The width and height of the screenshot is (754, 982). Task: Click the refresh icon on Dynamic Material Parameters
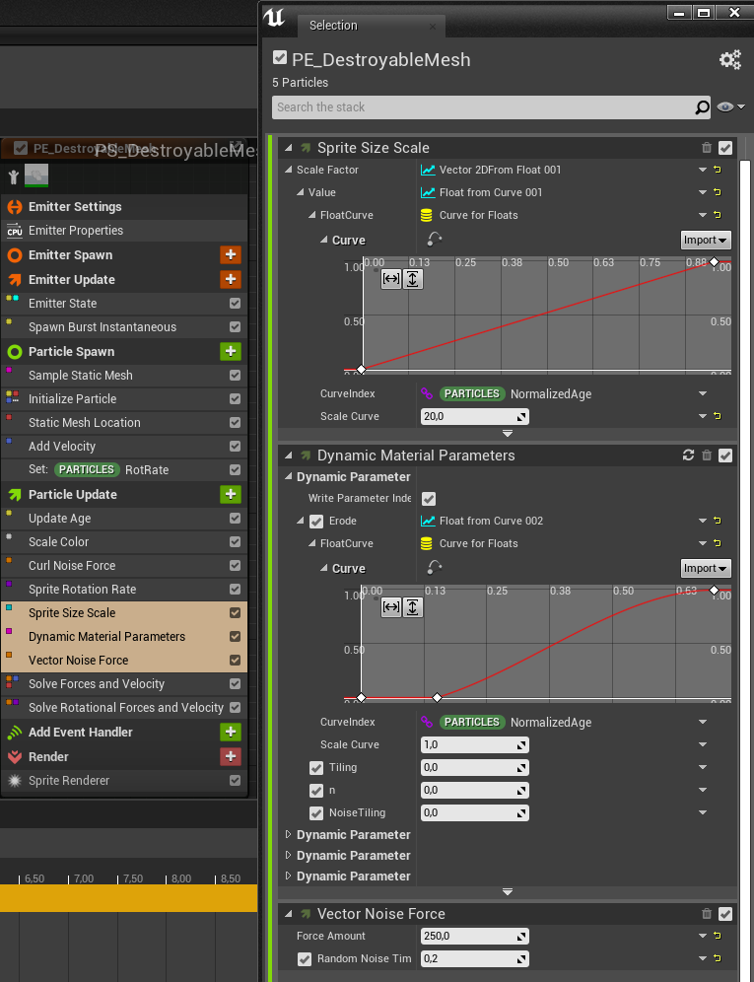[x=688, y=456]
